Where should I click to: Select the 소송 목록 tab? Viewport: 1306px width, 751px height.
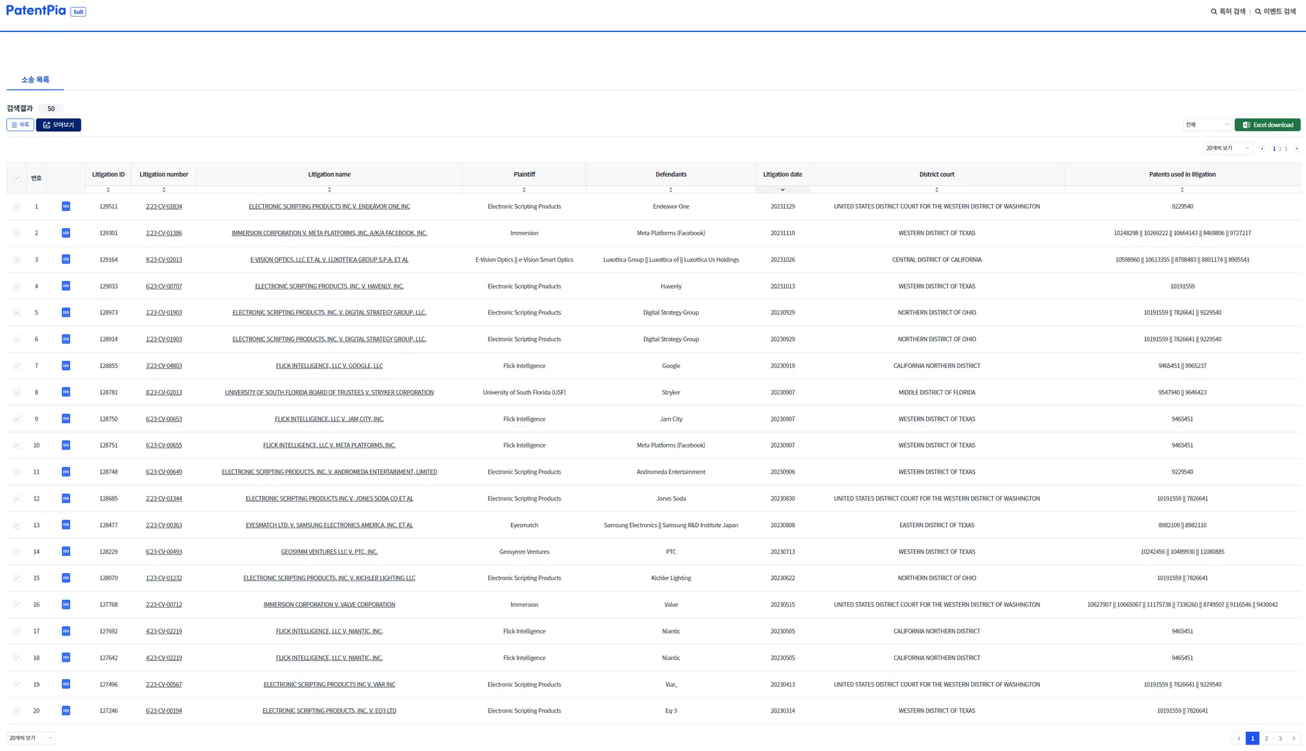(x=35, y=80)
